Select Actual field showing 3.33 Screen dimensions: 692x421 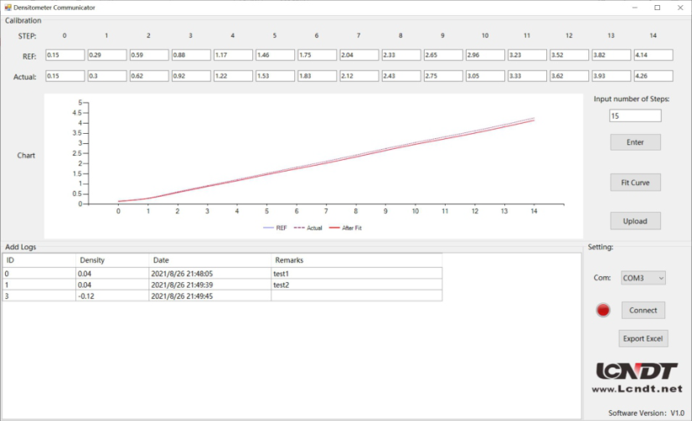pyautogui.click(x=527, y=76)
